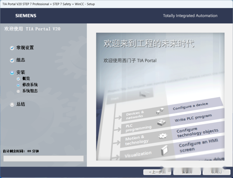Select the 常规设置 step label
233x178 pixels.
pyautogui.click(x=25, y=48)
